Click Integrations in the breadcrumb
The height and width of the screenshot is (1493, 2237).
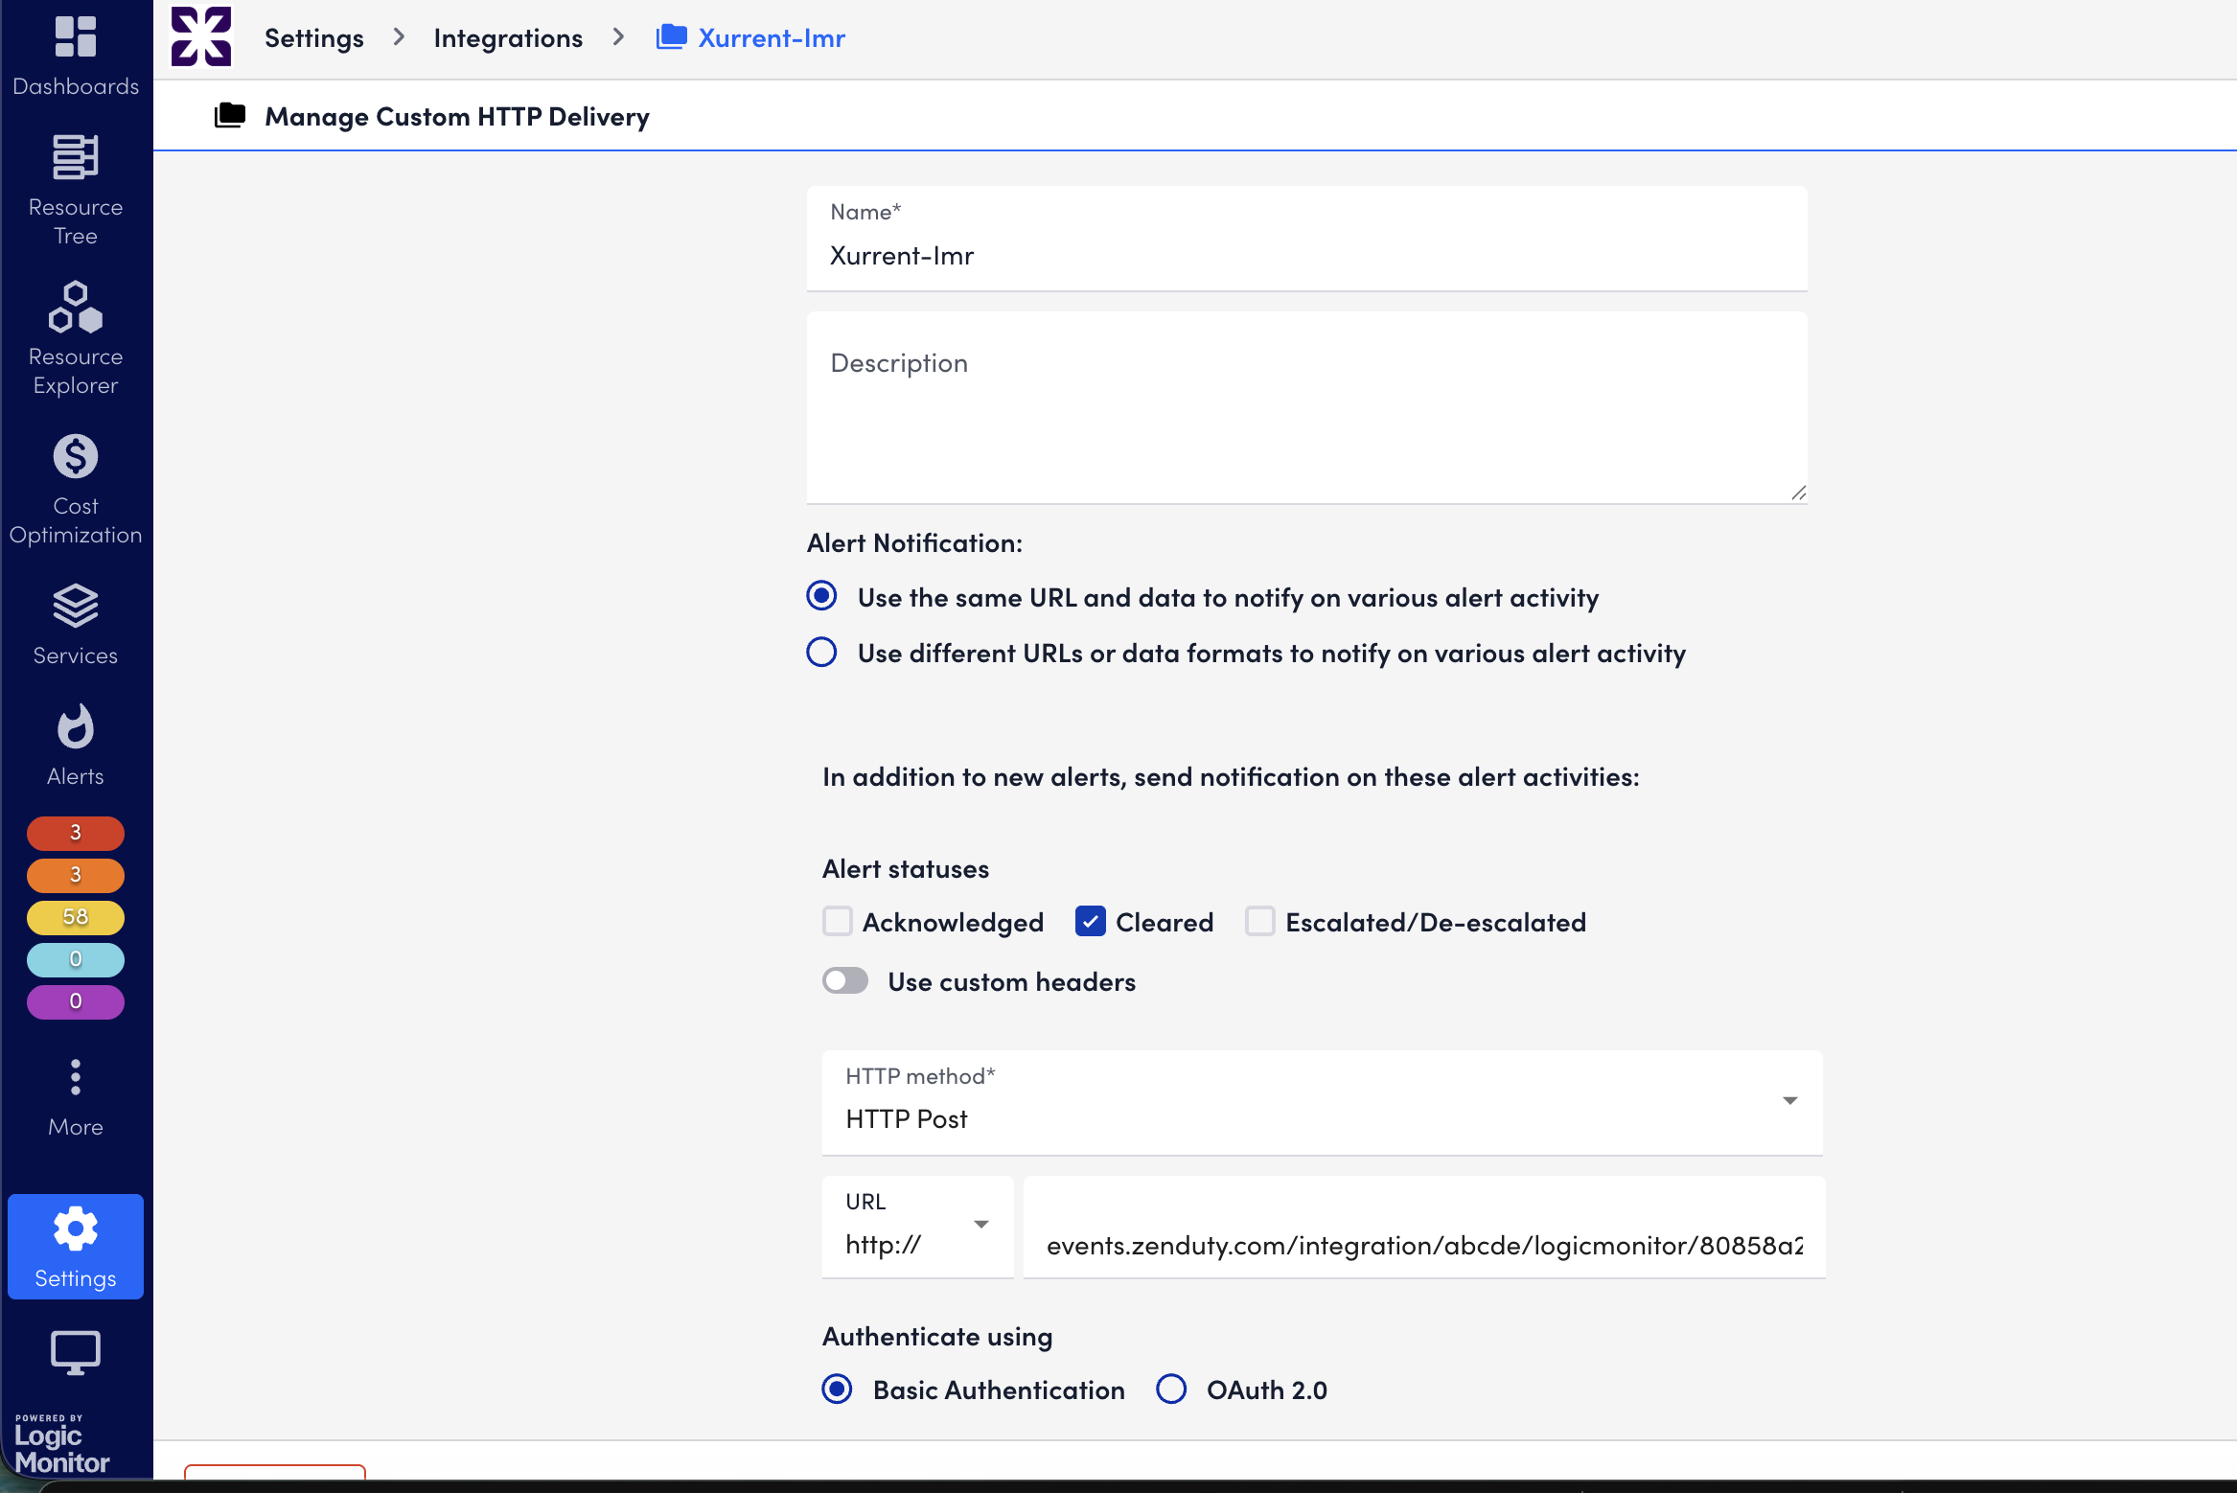pyautogui.click(x=508, y=38)
